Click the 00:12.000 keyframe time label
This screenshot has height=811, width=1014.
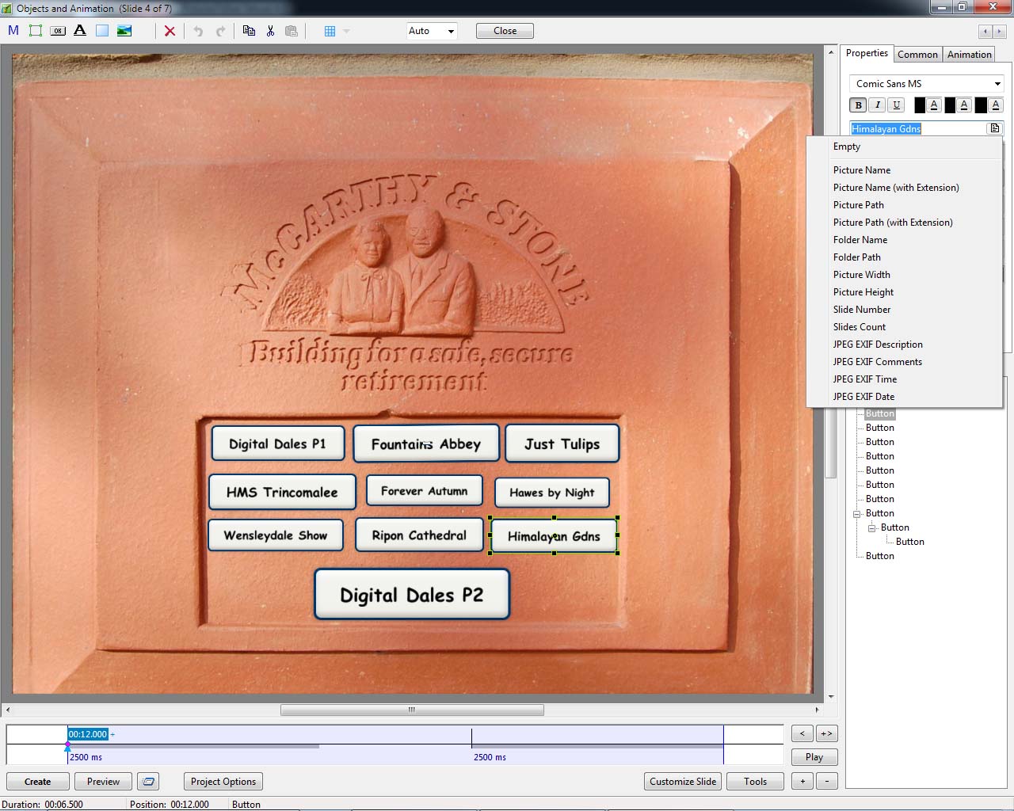(87, 734)
